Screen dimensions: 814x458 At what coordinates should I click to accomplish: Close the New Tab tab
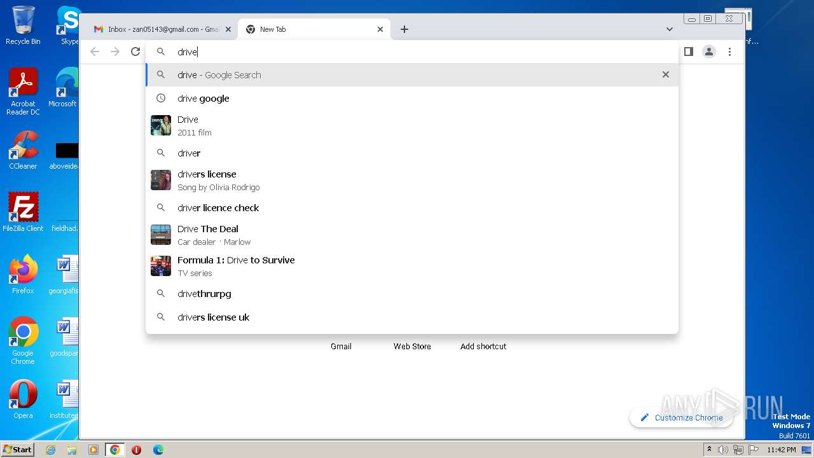pyautogui.click(x=380, y=29)
